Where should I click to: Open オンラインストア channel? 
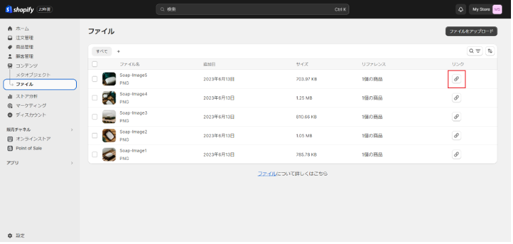pos(33,139)
